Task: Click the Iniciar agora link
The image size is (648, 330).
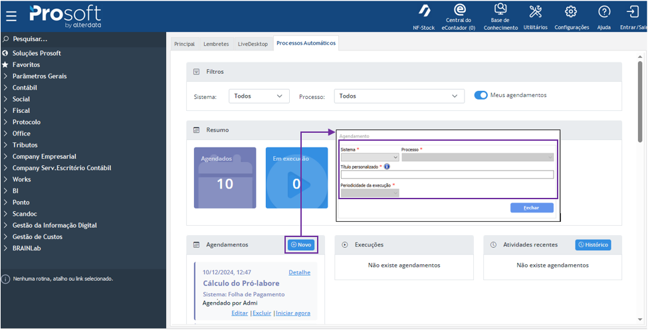Action: pos(293,313)
